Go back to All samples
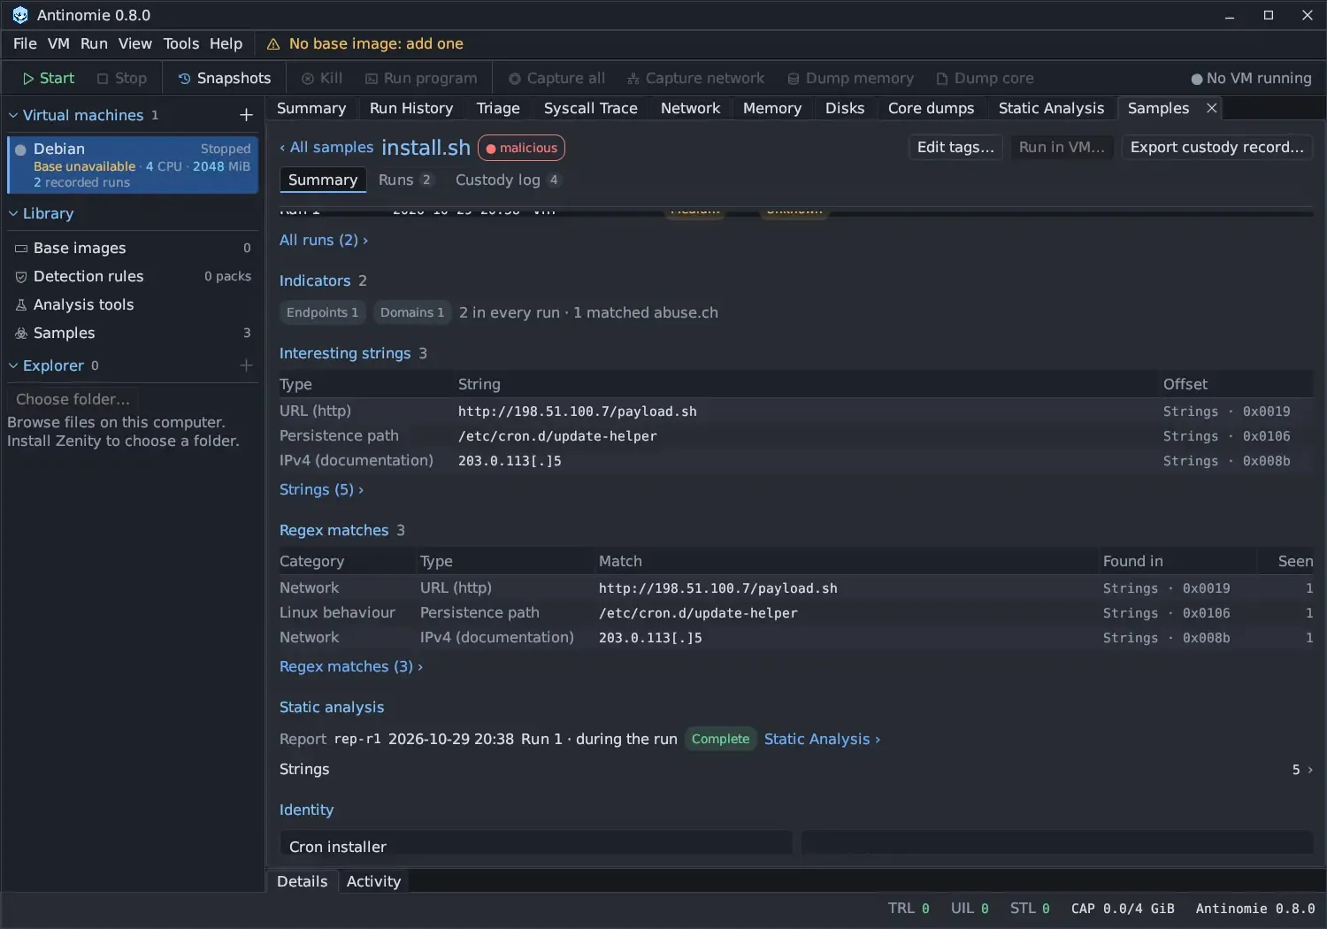Viewport: 1327px width, 929px height. click(326, 147)
